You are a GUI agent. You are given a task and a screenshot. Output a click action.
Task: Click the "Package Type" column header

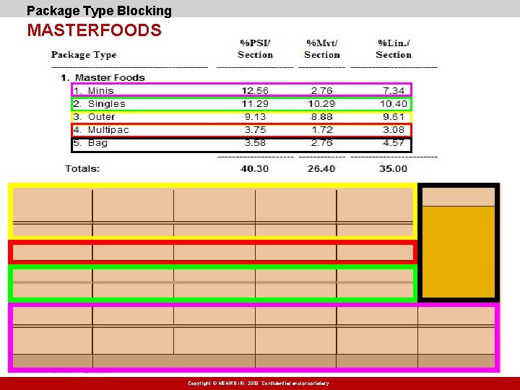click(x=84, y=55)
